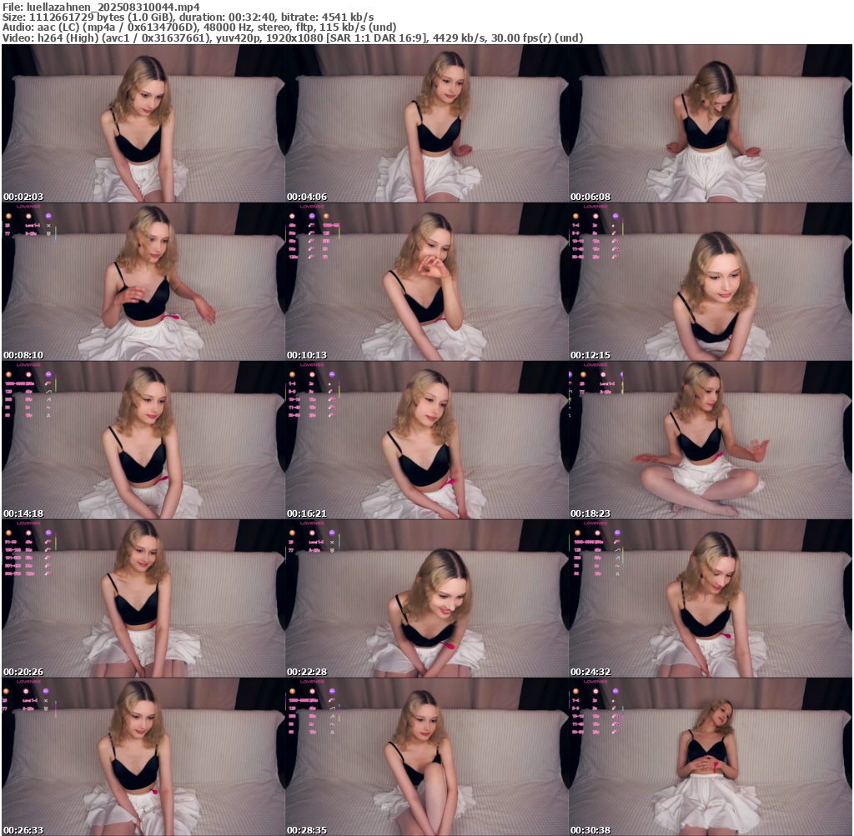Open the thumbnail stamped 00:02:03
This screenshot has height=836, width=854.
[143, 123]
